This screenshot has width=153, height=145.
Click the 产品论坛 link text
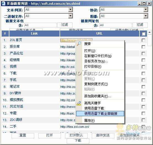(x=16, y=53)
